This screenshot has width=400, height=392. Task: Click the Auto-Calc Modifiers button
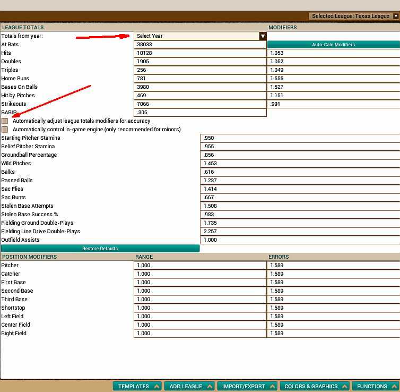pyautogui.click(x=333, y=45)
